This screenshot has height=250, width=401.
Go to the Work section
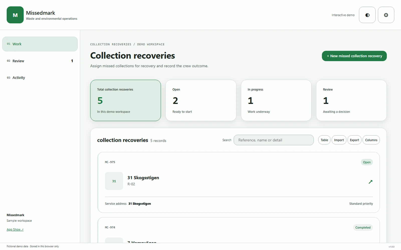point(40,44)
